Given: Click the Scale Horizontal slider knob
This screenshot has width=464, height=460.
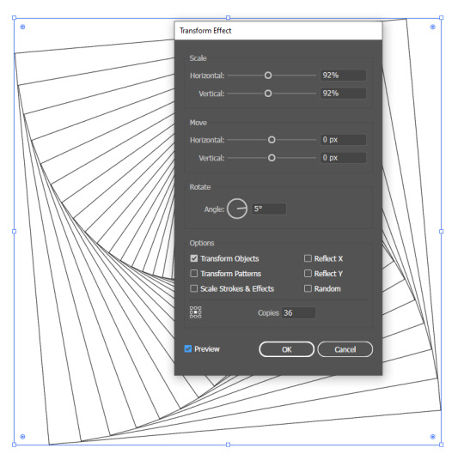Looking at the screenshot, I should point(268,76).
